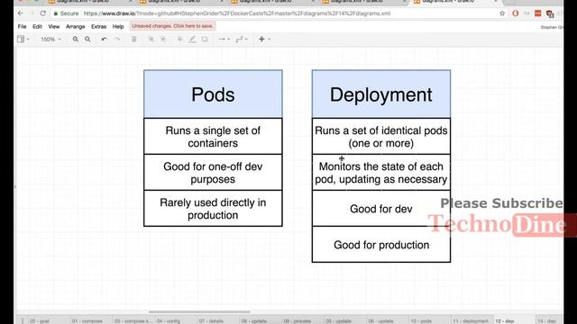
Task: Select the 'Good for dev' cell
Action: click(381, 208)
